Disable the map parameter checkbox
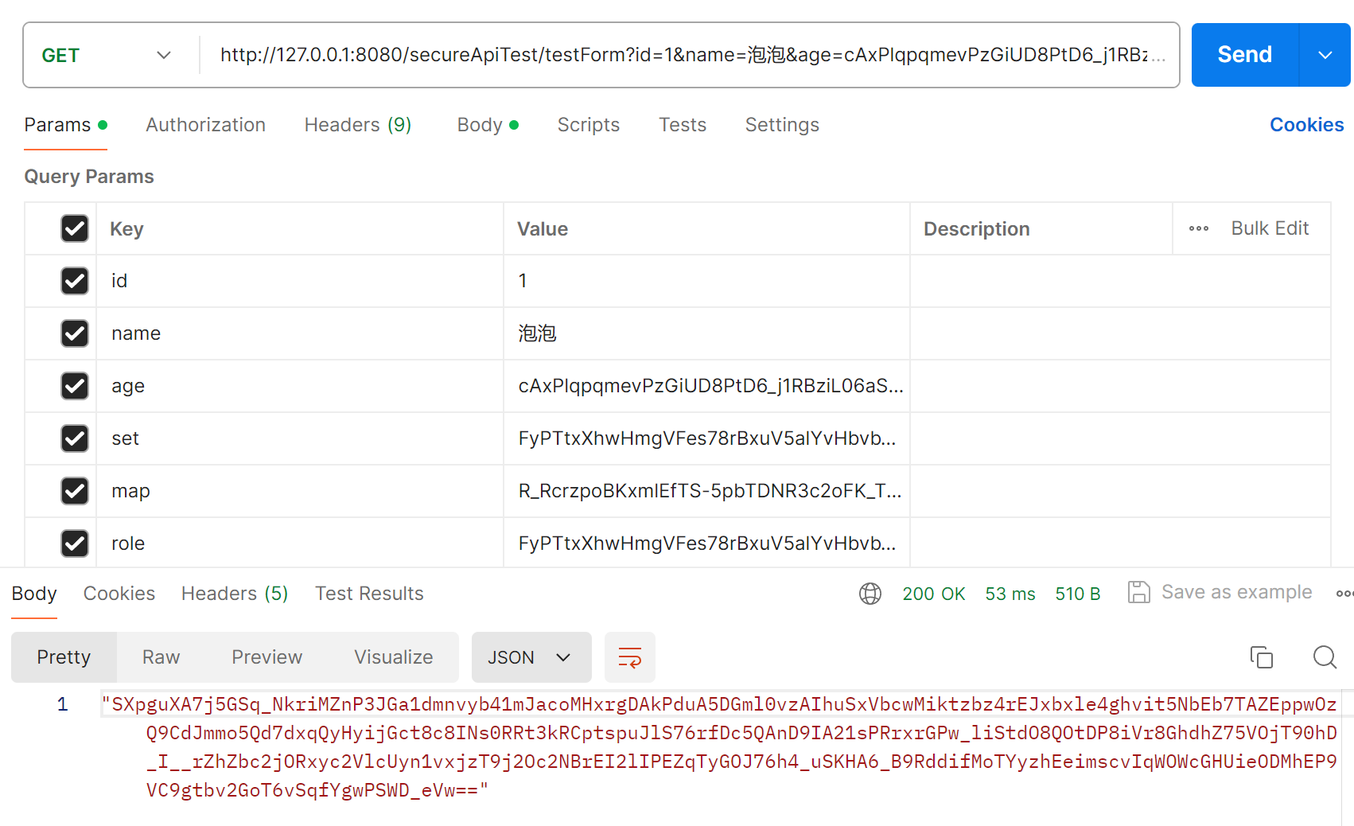 [x=74, y=491]
